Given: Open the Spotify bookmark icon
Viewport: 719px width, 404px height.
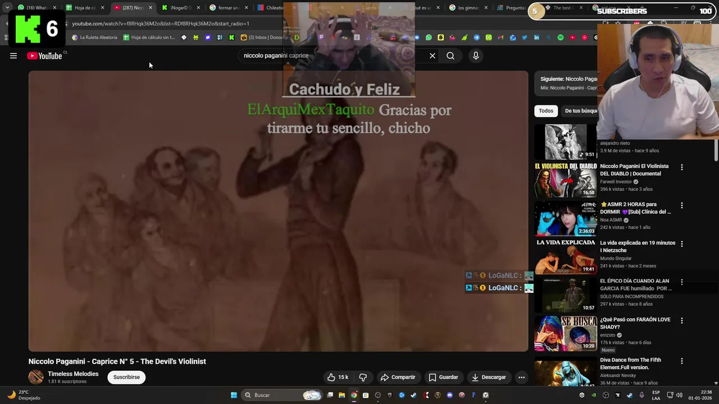Looking at the screenshot, I should click(x=561, y=38).
